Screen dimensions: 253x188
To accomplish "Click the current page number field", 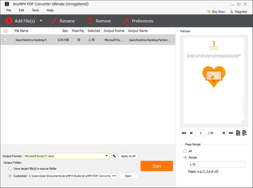I will 201,133.
